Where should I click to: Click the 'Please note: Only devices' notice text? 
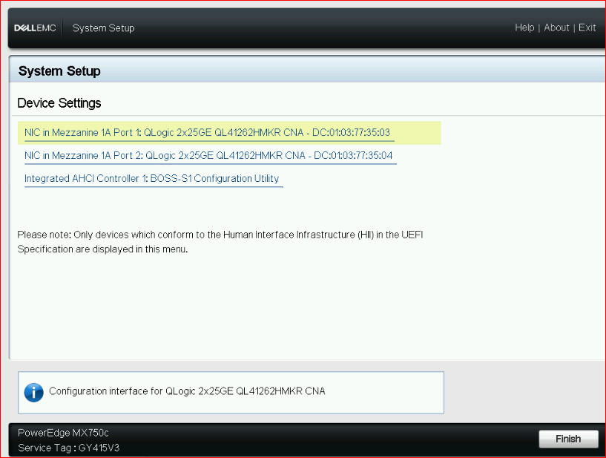tap(220, 242)
